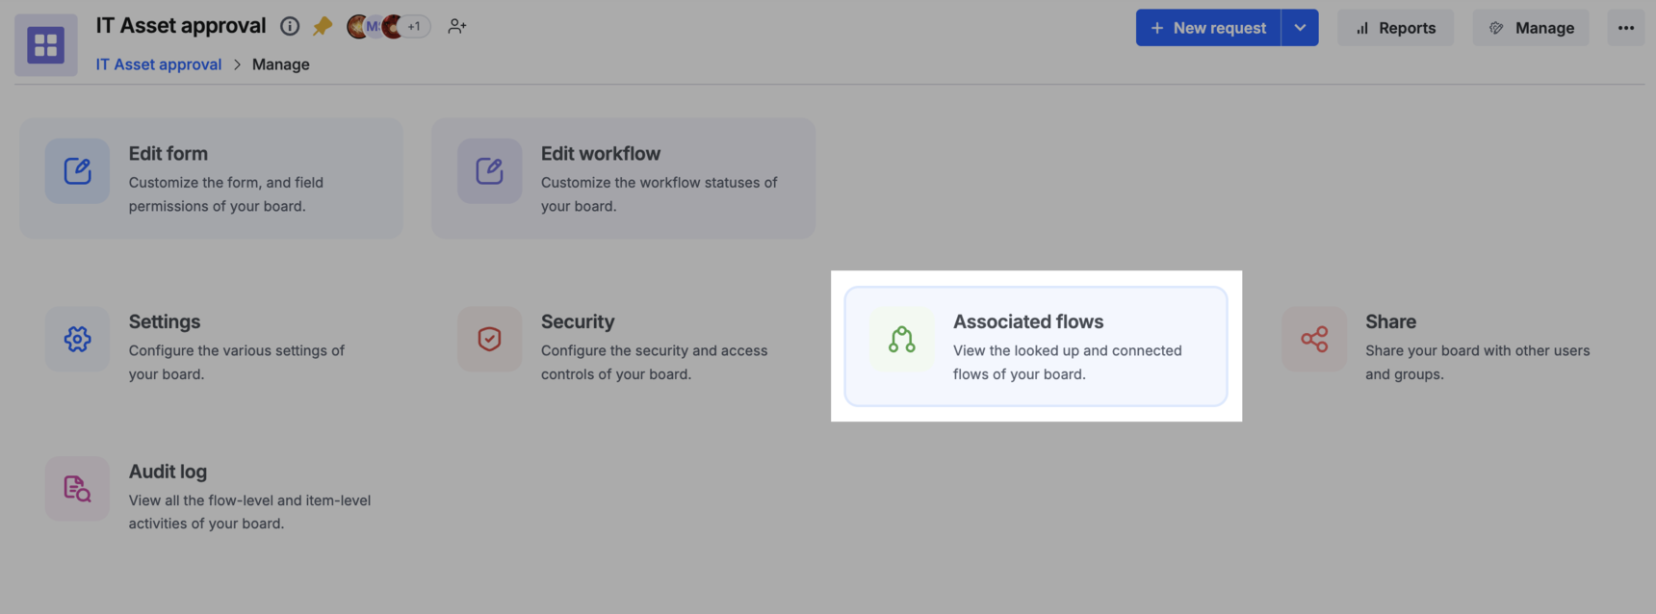1656x614 pixels.
Task: Click the Edit workflow pencil icon
Action: (489, 170)
